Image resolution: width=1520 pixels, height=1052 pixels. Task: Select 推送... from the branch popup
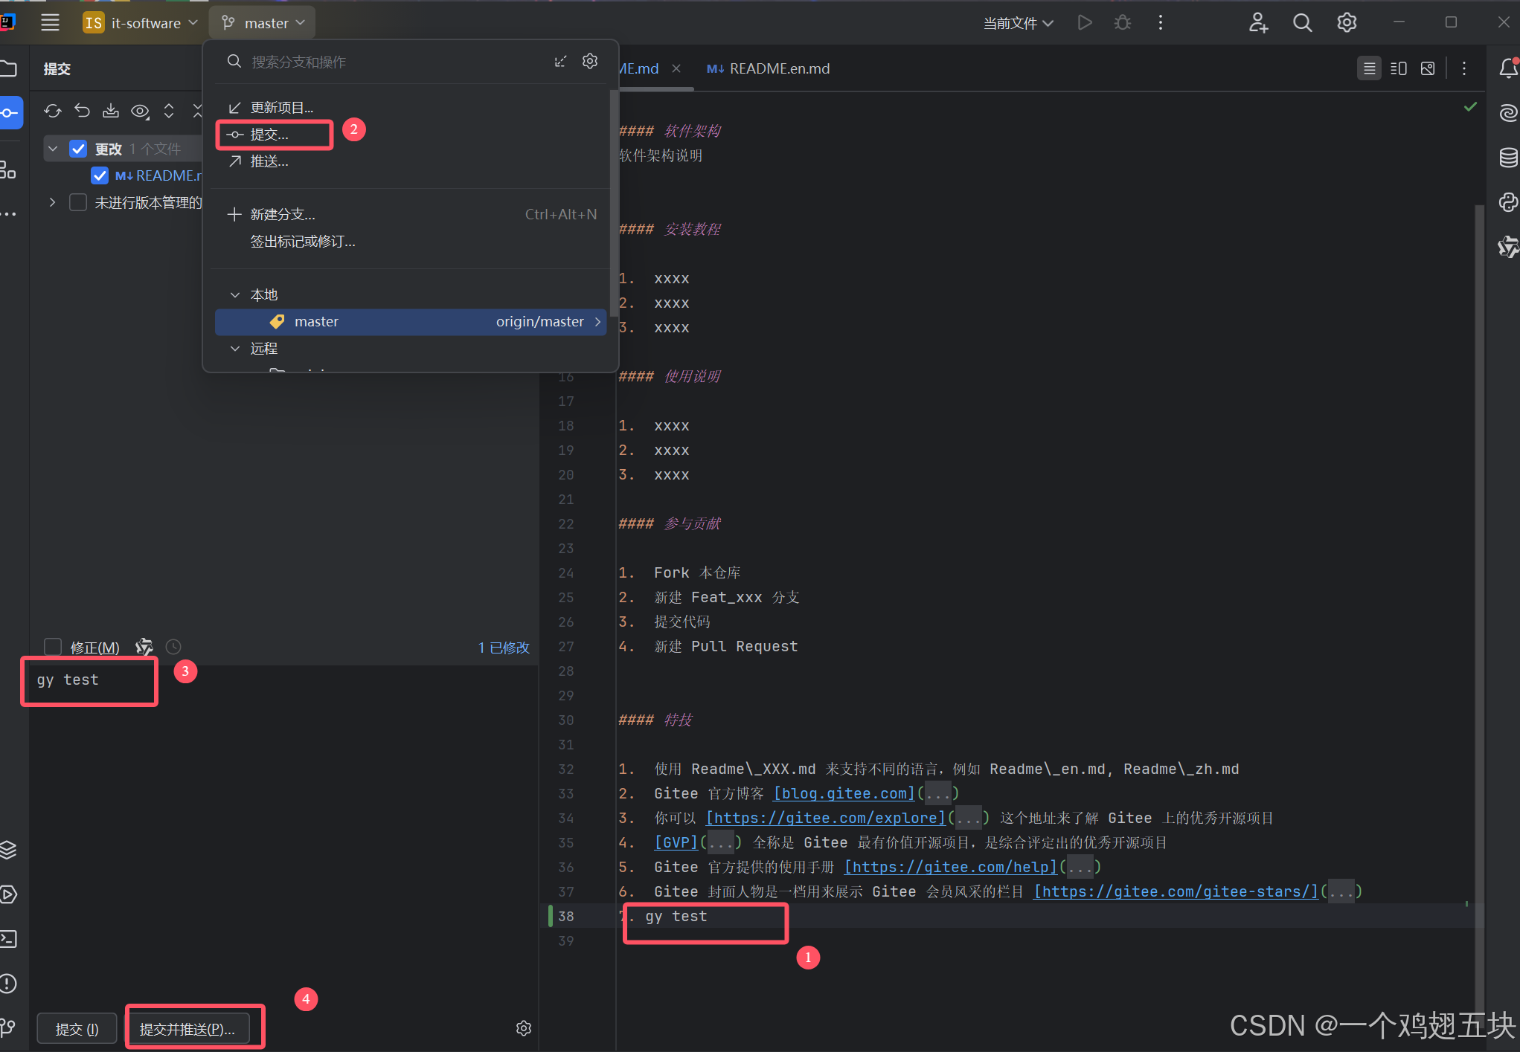tap(269, 161)
